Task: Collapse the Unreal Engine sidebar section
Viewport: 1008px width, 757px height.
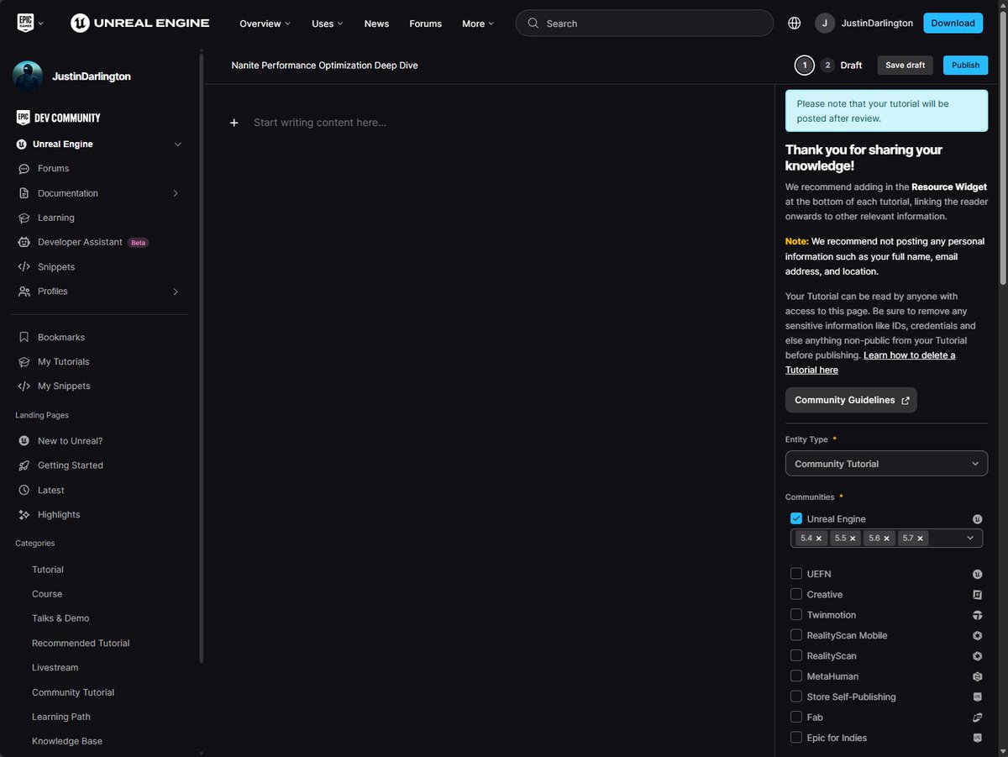Action: click(x=177, y=145)
